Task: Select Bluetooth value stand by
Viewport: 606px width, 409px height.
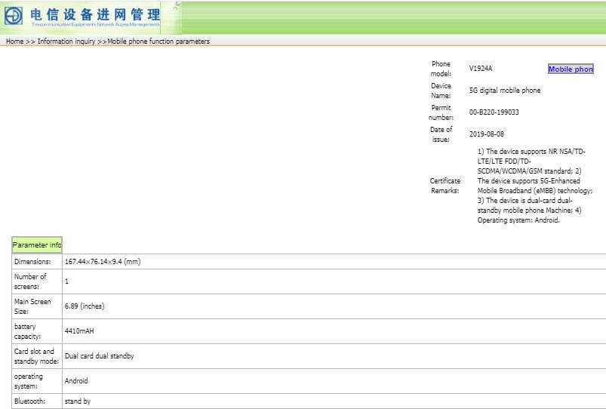Action: pyautogui.click(x=77, y=401)
